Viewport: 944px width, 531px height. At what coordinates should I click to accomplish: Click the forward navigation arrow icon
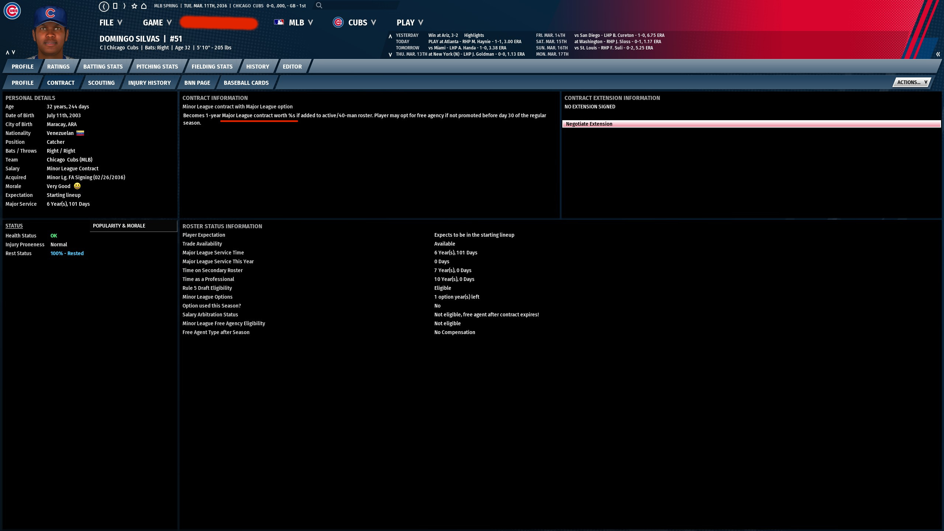[124, 6]
